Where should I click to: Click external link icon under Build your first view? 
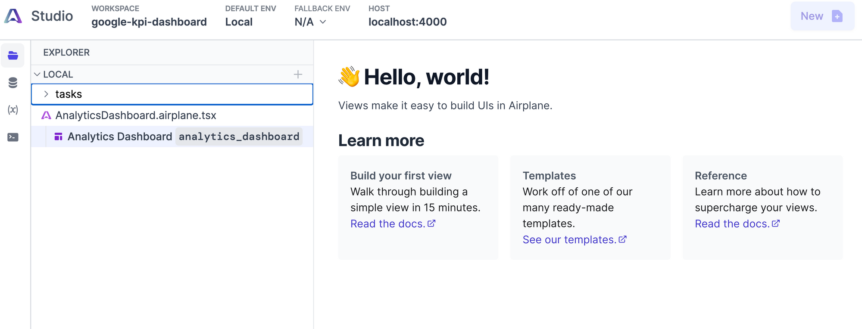pyautogui.click(x=431, y=223)
